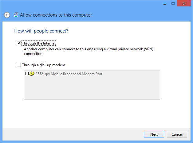Close the Allow connections window

[184, 3]
